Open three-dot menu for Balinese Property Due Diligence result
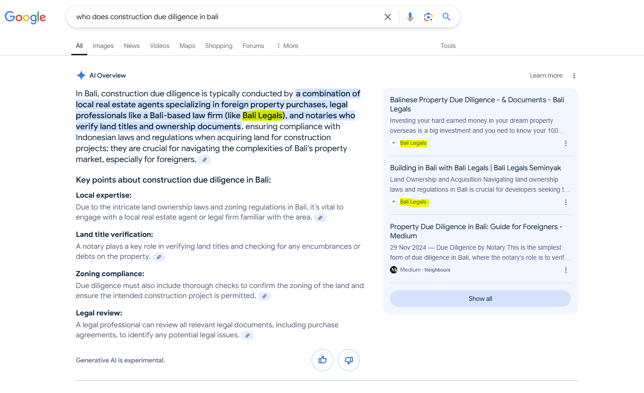Screen dimensions: 644x393 coord(566,143)
